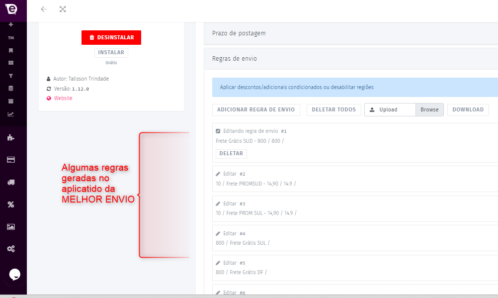The height and width of the screenshot is (298, 498).
Task: Click the line chart analytics icon
Action: (x=11, y=114)
